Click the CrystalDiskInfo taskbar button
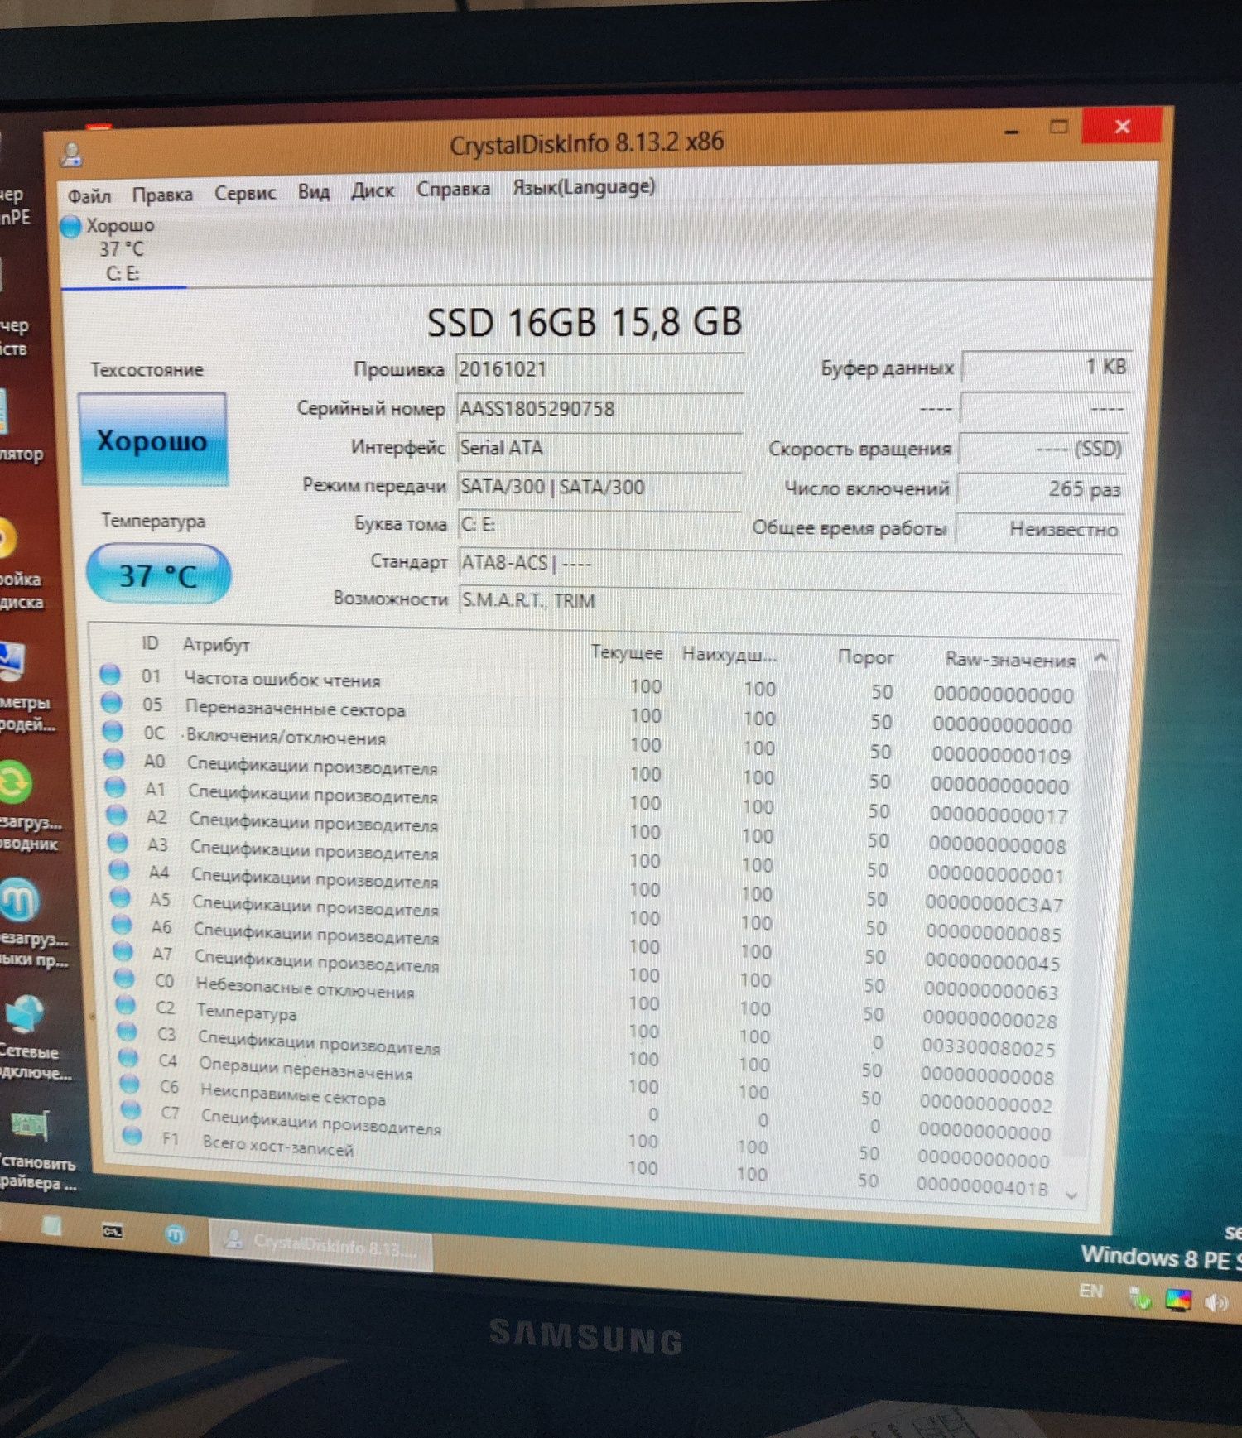1242x1438 pixels. click(x=320, y=1245)
